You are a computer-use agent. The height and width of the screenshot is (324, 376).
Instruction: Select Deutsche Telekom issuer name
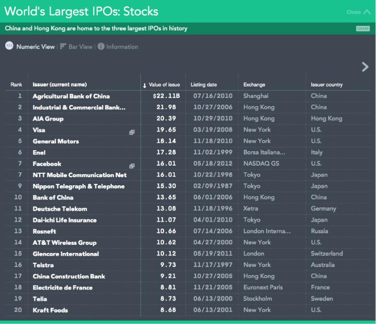(60, 209)
